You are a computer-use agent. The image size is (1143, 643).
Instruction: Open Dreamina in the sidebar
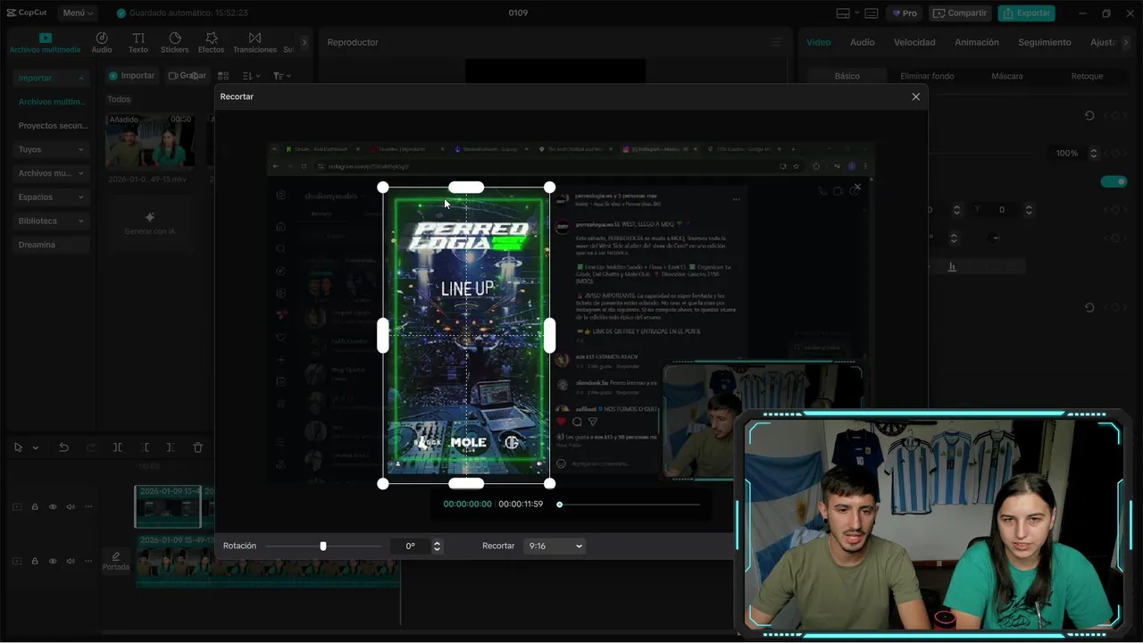point(53,245)
